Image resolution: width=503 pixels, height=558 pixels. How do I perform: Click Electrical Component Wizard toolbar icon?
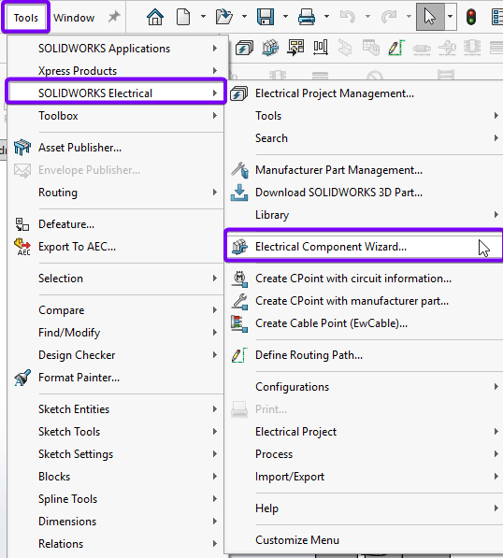(x=270, y=48)
